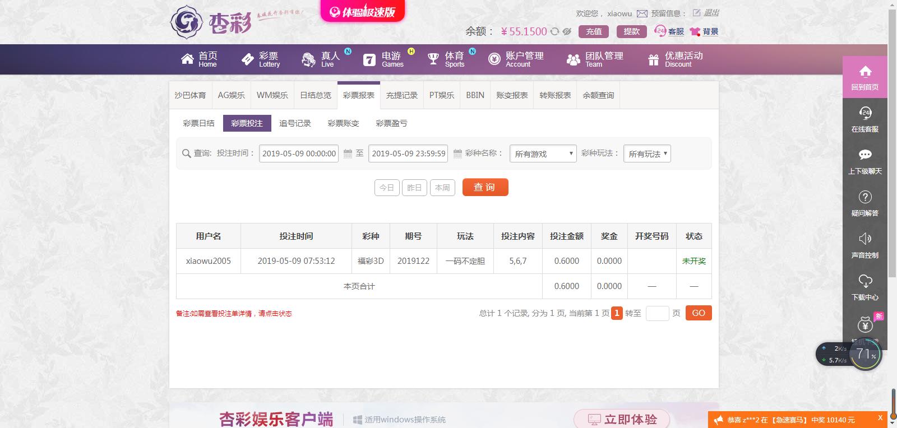Switch to the 充提记录 tab
The height and width of the screenshot is (428, 897).
(x=401, y=95)
